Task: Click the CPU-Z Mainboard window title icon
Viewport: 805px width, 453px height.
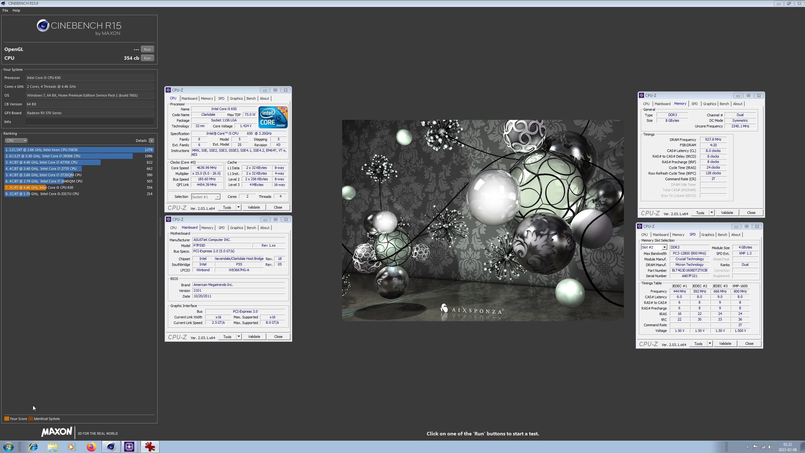Action: (169, 219)
